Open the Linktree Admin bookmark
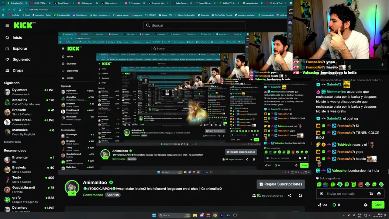The image size is (389, 219). [x=265, y=15]
